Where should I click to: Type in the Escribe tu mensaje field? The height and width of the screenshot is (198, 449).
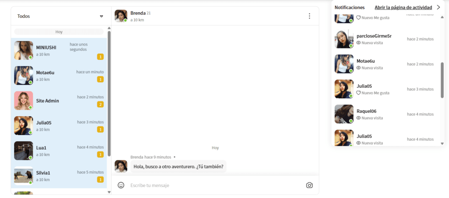[x=215, y=185]
